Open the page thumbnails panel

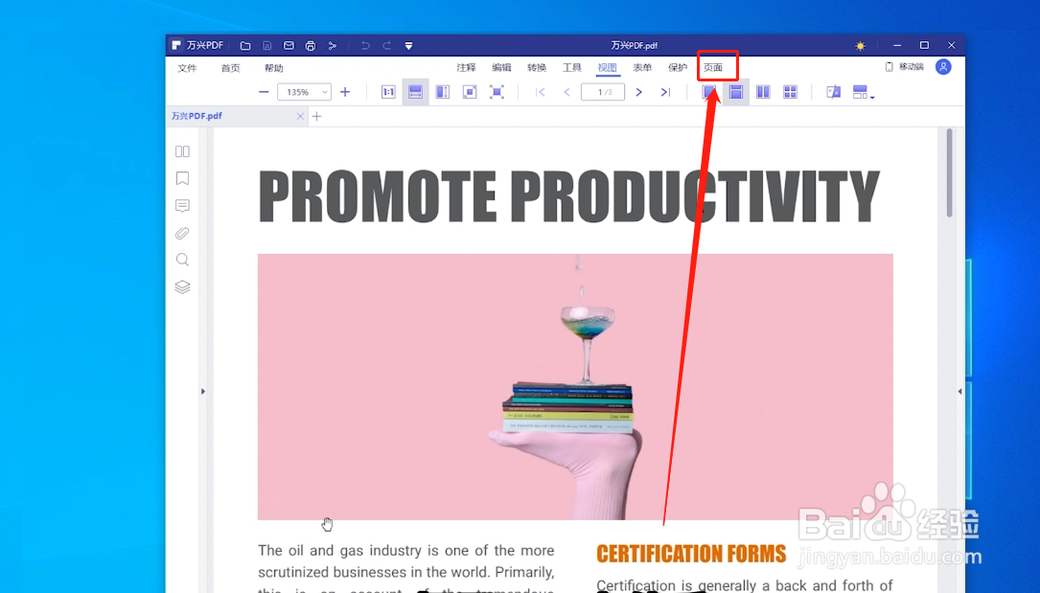pos(182,151)
